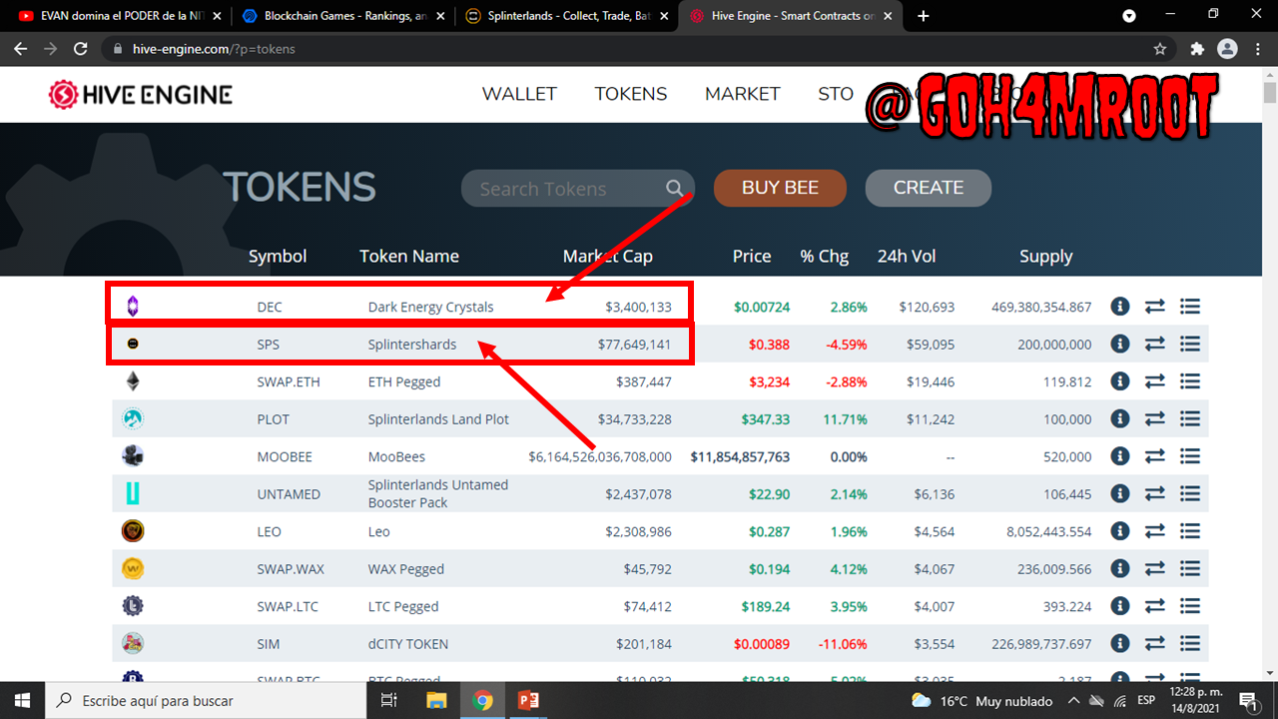Image resolution: width=1278 pixels, height=719 pixels.
Task: Open a new browser tab
Action: click(x=924, y=16)
